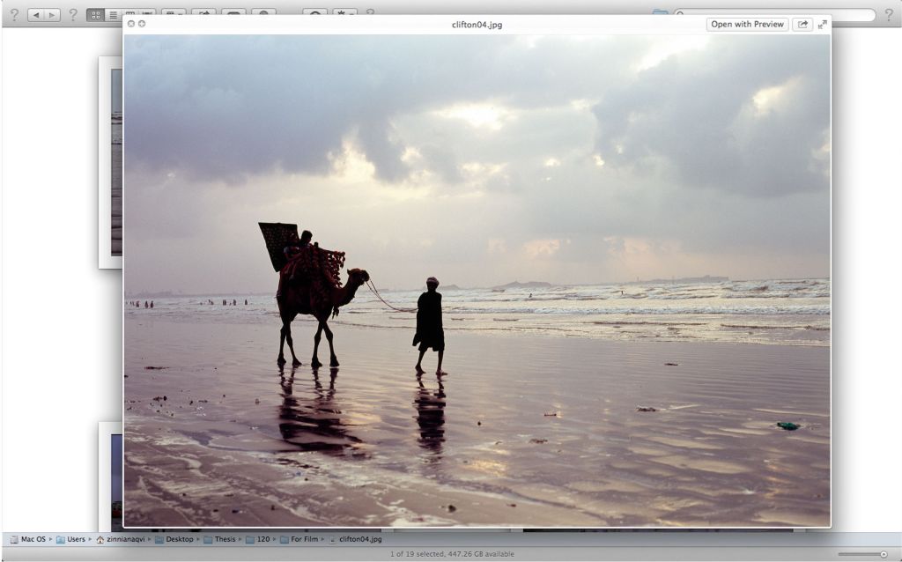Click the camel photo preview image
The width and height of the screenshot is (902, 562).
point(477,280)
